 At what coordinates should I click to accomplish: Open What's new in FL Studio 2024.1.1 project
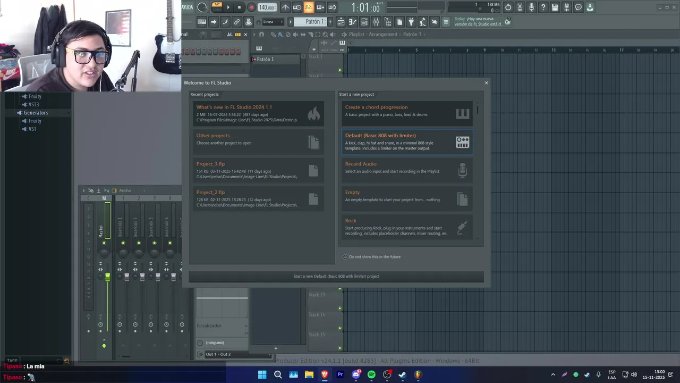click(x=258, y=113)
